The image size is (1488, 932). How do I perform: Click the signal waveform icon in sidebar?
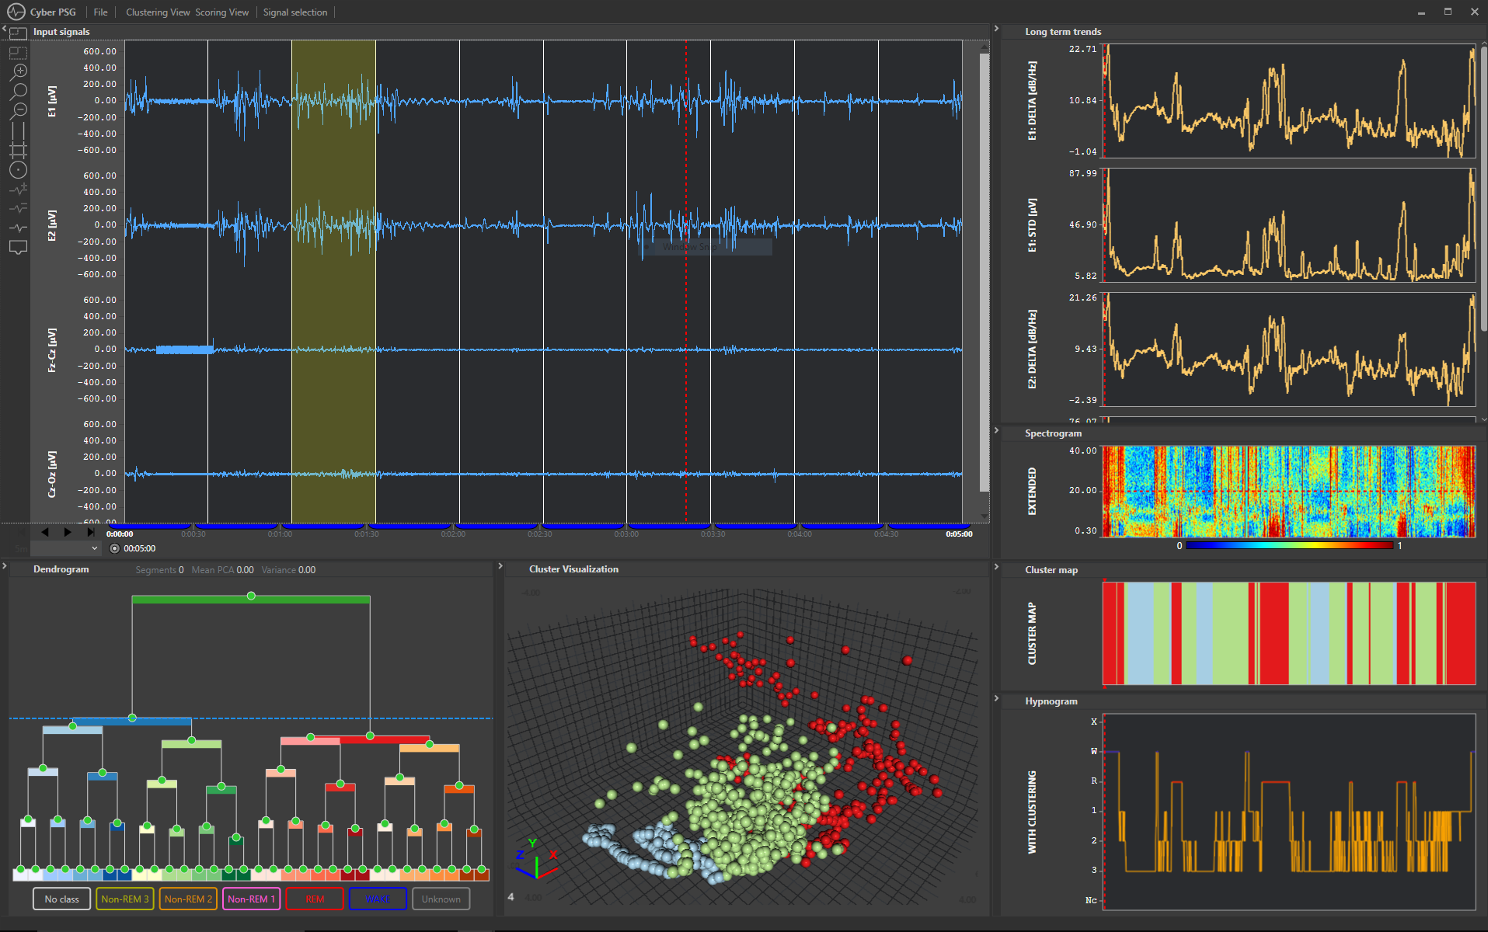[x=19, y=228]
